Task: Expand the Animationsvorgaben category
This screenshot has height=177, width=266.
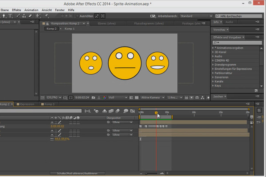Action: (x=213, y=48)
